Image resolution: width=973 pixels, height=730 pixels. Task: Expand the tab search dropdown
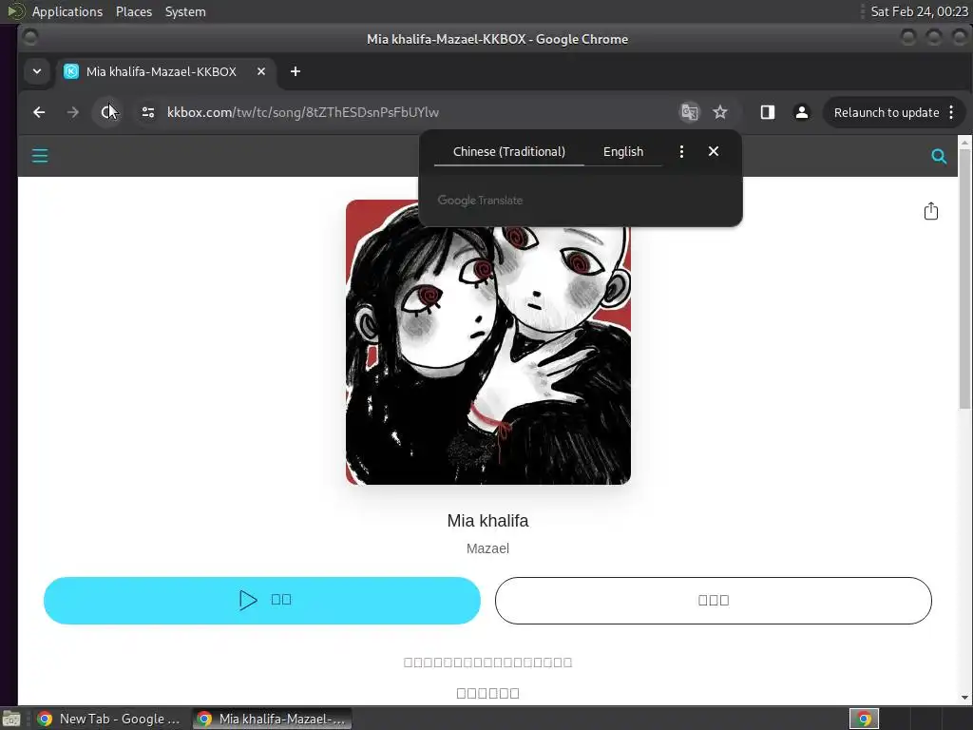37,71
